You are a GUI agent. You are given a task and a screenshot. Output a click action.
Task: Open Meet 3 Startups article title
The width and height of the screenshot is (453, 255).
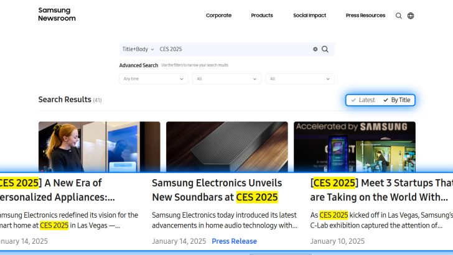(x=381, y=190)
